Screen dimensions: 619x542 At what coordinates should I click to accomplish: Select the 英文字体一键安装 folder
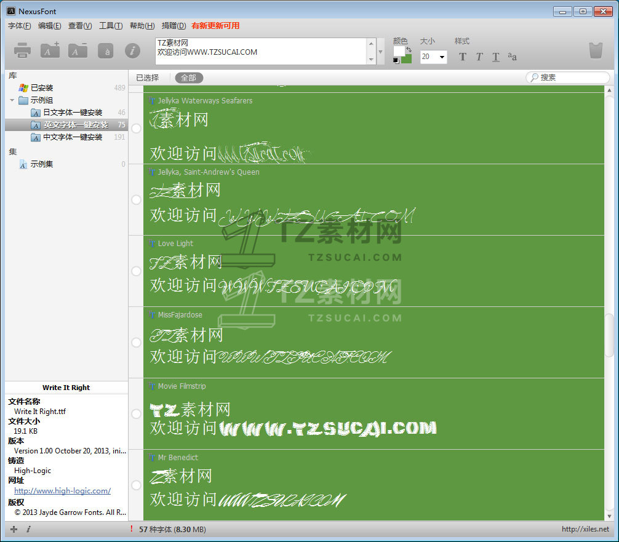pos(76,125)
